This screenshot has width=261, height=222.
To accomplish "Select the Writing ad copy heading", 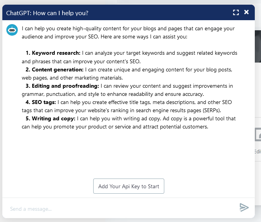I will [54, 118].
